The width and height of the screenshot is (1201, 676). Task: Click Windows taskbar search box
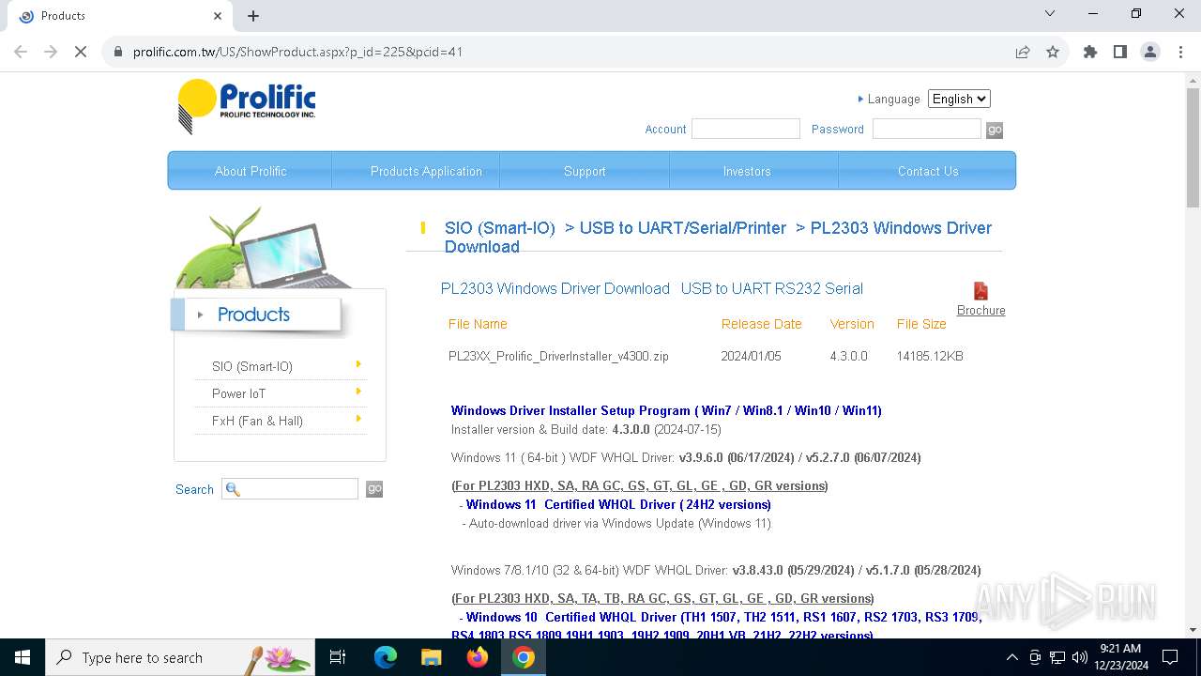180,657
